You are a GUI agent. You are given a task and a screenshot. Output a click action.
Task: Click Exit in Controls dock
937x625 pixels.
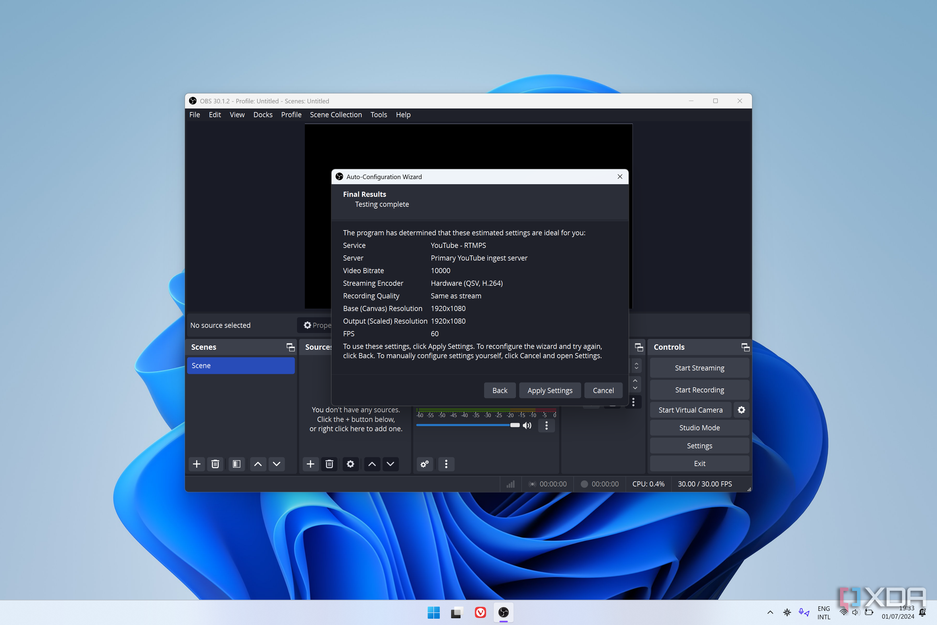click(699, 464)
